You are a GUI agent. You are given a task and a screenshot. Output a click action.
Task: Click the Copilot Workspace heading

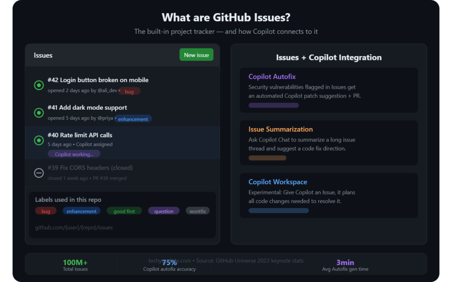tap(278, 182)
